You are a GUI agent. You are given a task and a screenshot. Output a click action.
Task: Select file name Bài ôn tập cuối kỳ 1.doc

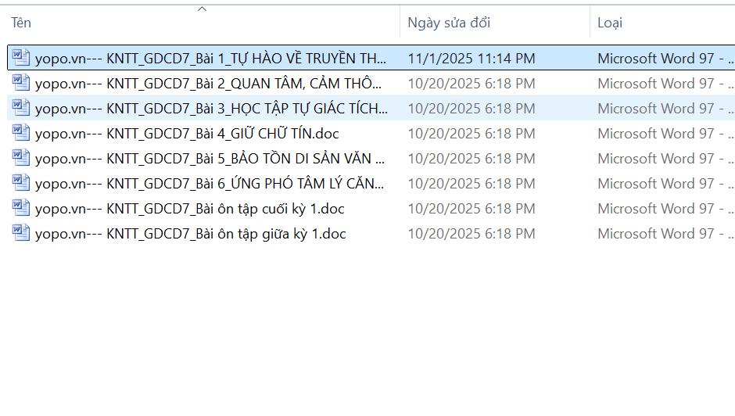coord(190,209)
